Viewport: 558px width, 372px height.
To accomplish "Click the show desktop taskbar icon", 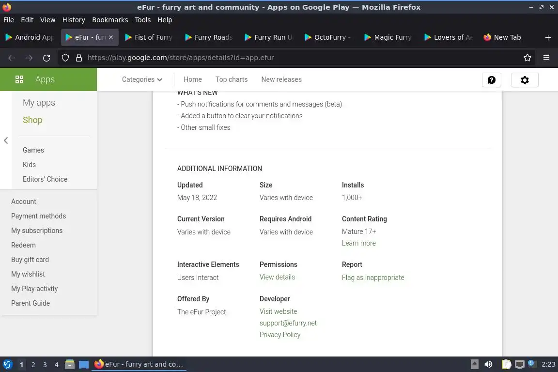I will click(x=84, y=364).
